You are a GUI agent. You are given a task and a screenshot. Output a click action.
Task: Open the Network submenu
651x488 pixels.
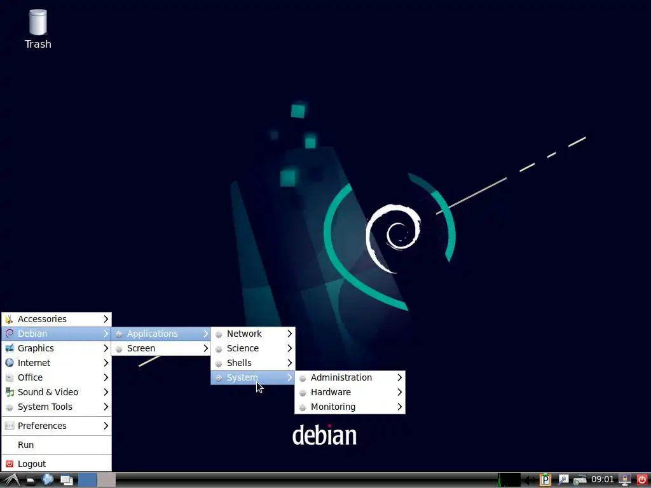[253, 334]
